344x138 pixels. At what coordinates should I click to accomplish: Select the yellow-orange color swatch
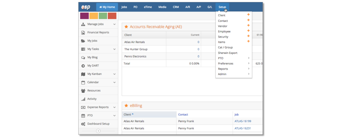94,16
